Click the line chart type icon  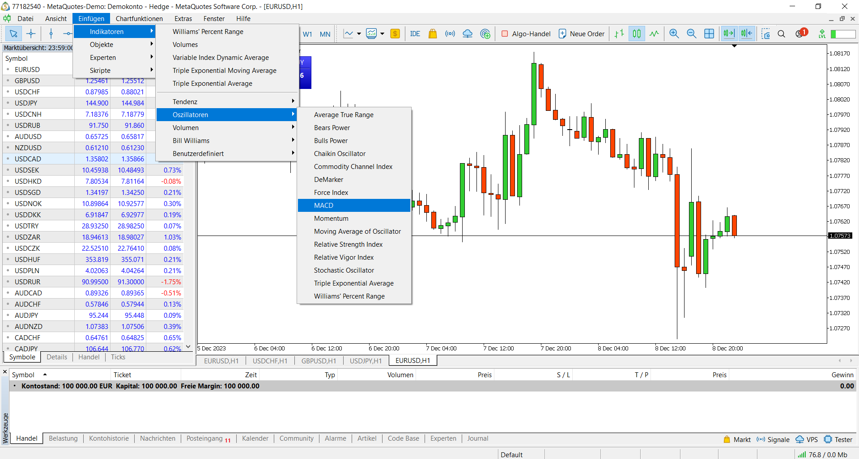(348, 34)
